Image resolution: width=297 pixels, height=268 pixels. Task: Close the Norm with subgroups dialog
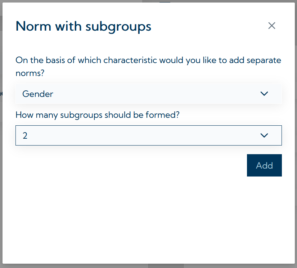click(x=272, y=26)
